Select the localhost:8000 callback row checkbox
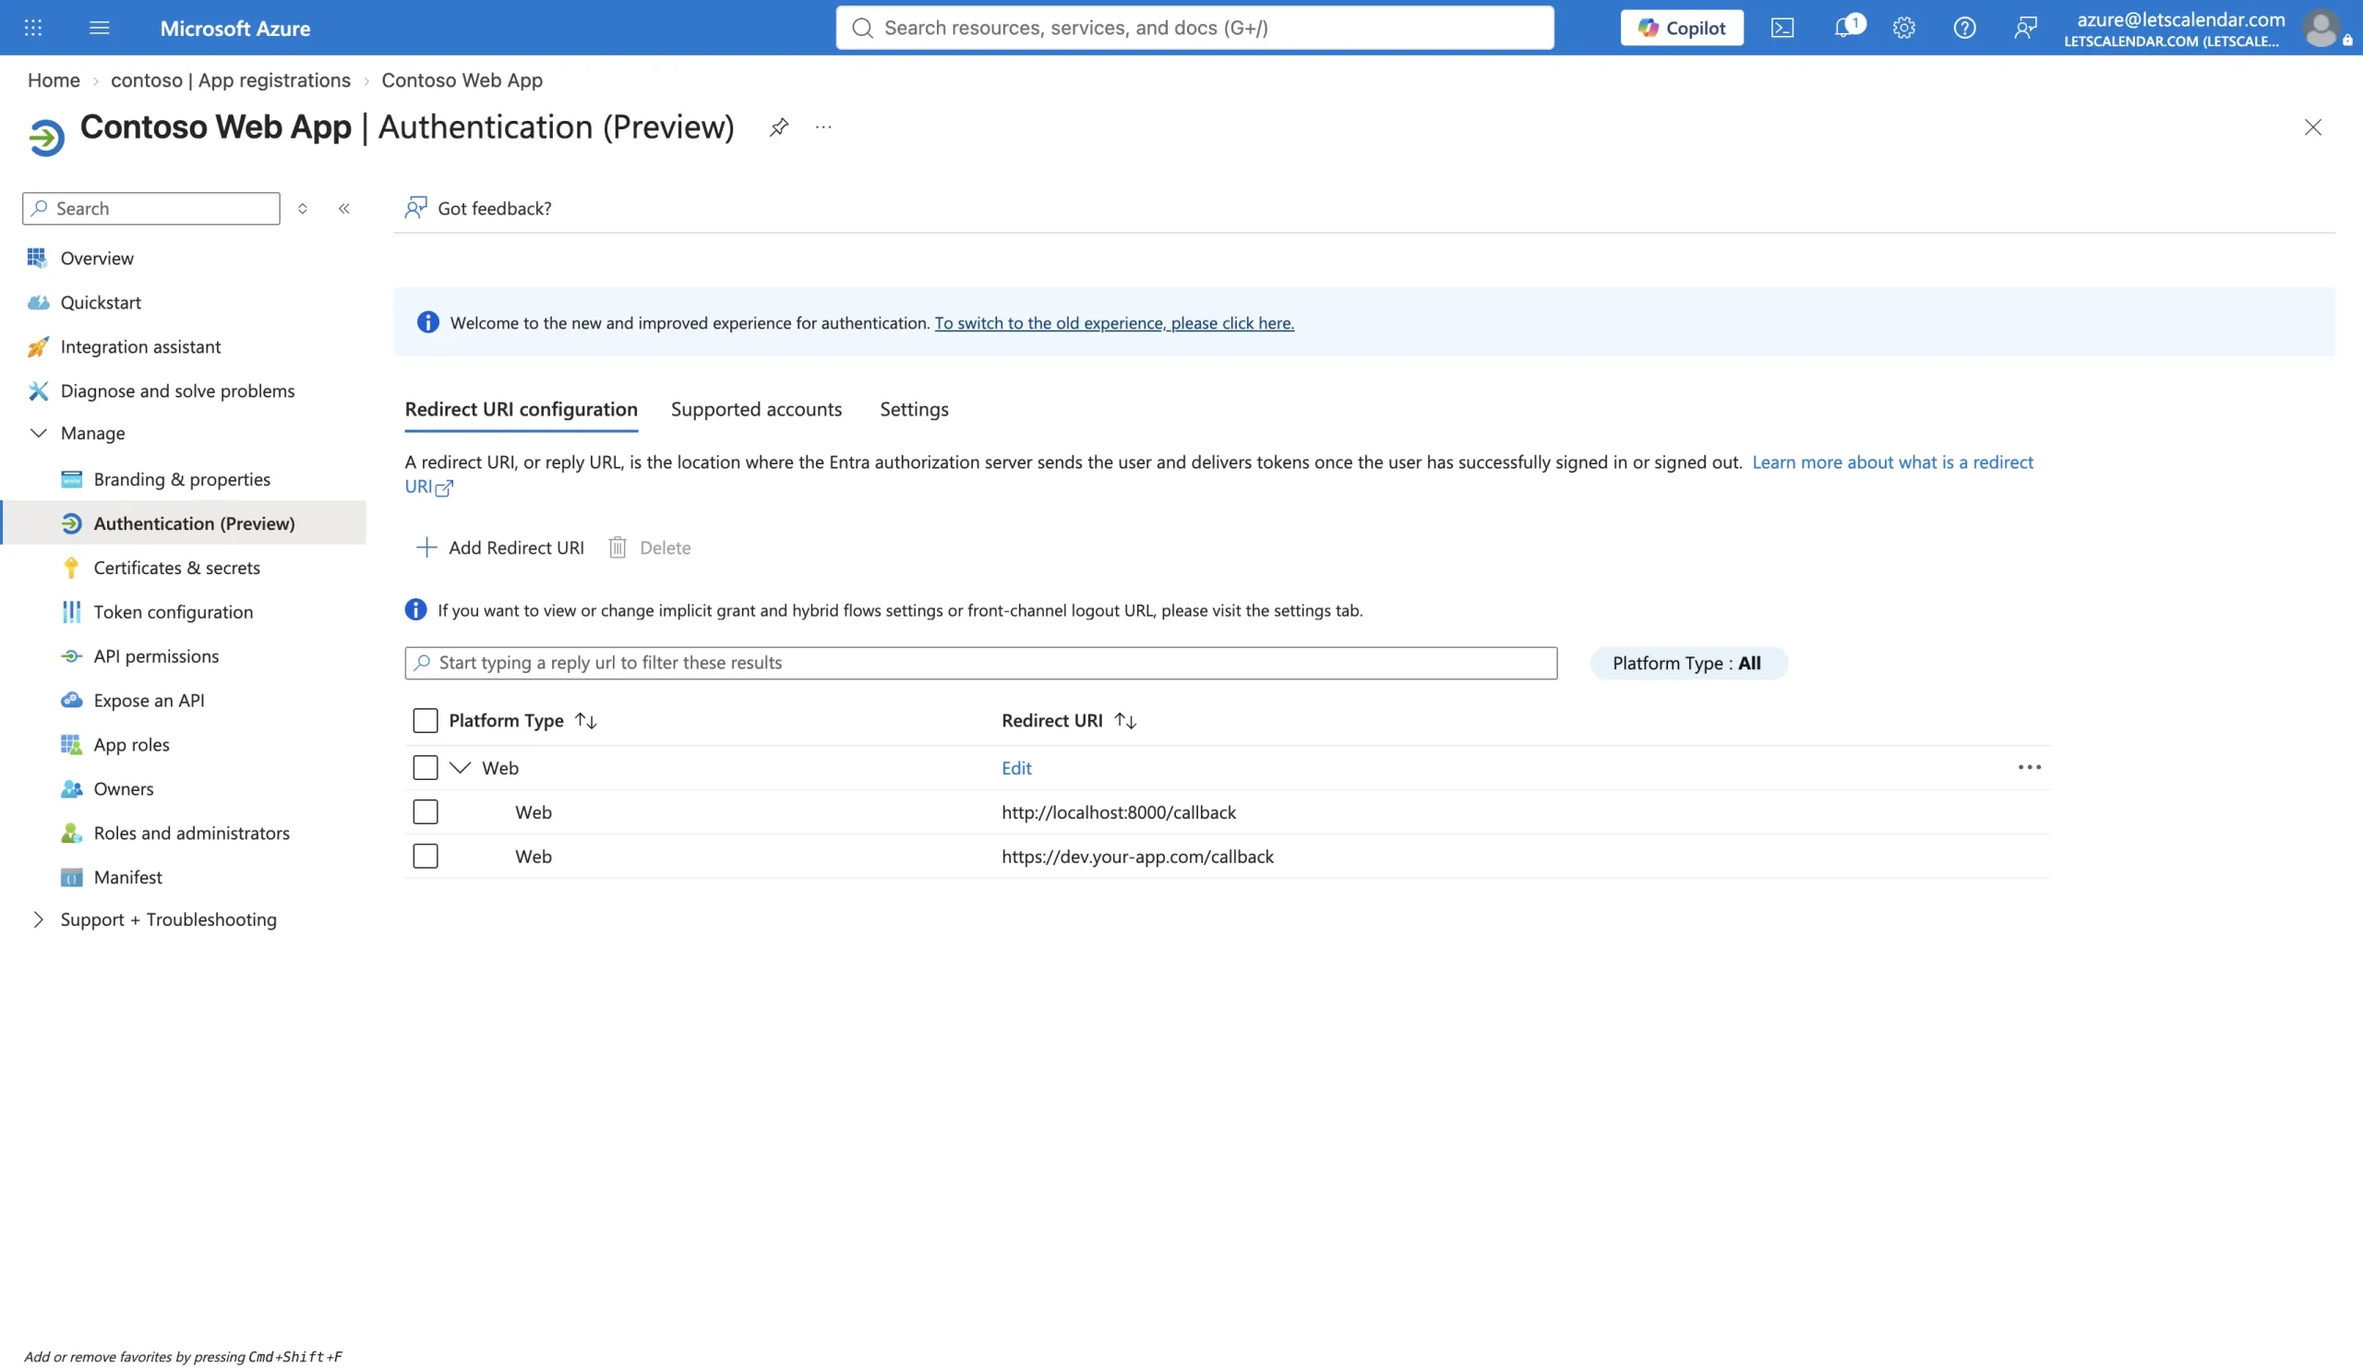The height and width of the screenshot is (1368, 2363). click(425, 811)
